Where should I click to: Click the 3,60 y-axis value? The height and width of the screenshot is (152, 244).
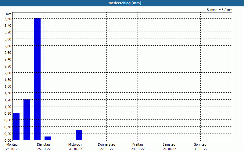click(8, 19)
